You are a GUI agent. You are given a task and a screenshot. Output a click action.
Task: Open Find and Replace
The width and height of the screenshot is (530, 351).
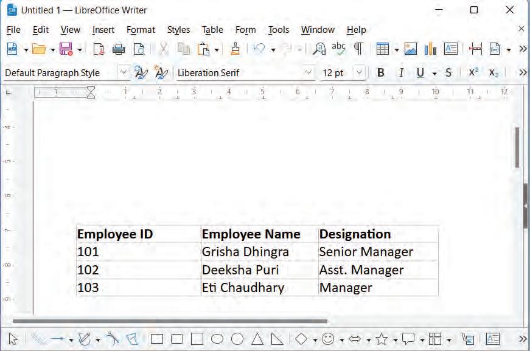pos(319,49)
